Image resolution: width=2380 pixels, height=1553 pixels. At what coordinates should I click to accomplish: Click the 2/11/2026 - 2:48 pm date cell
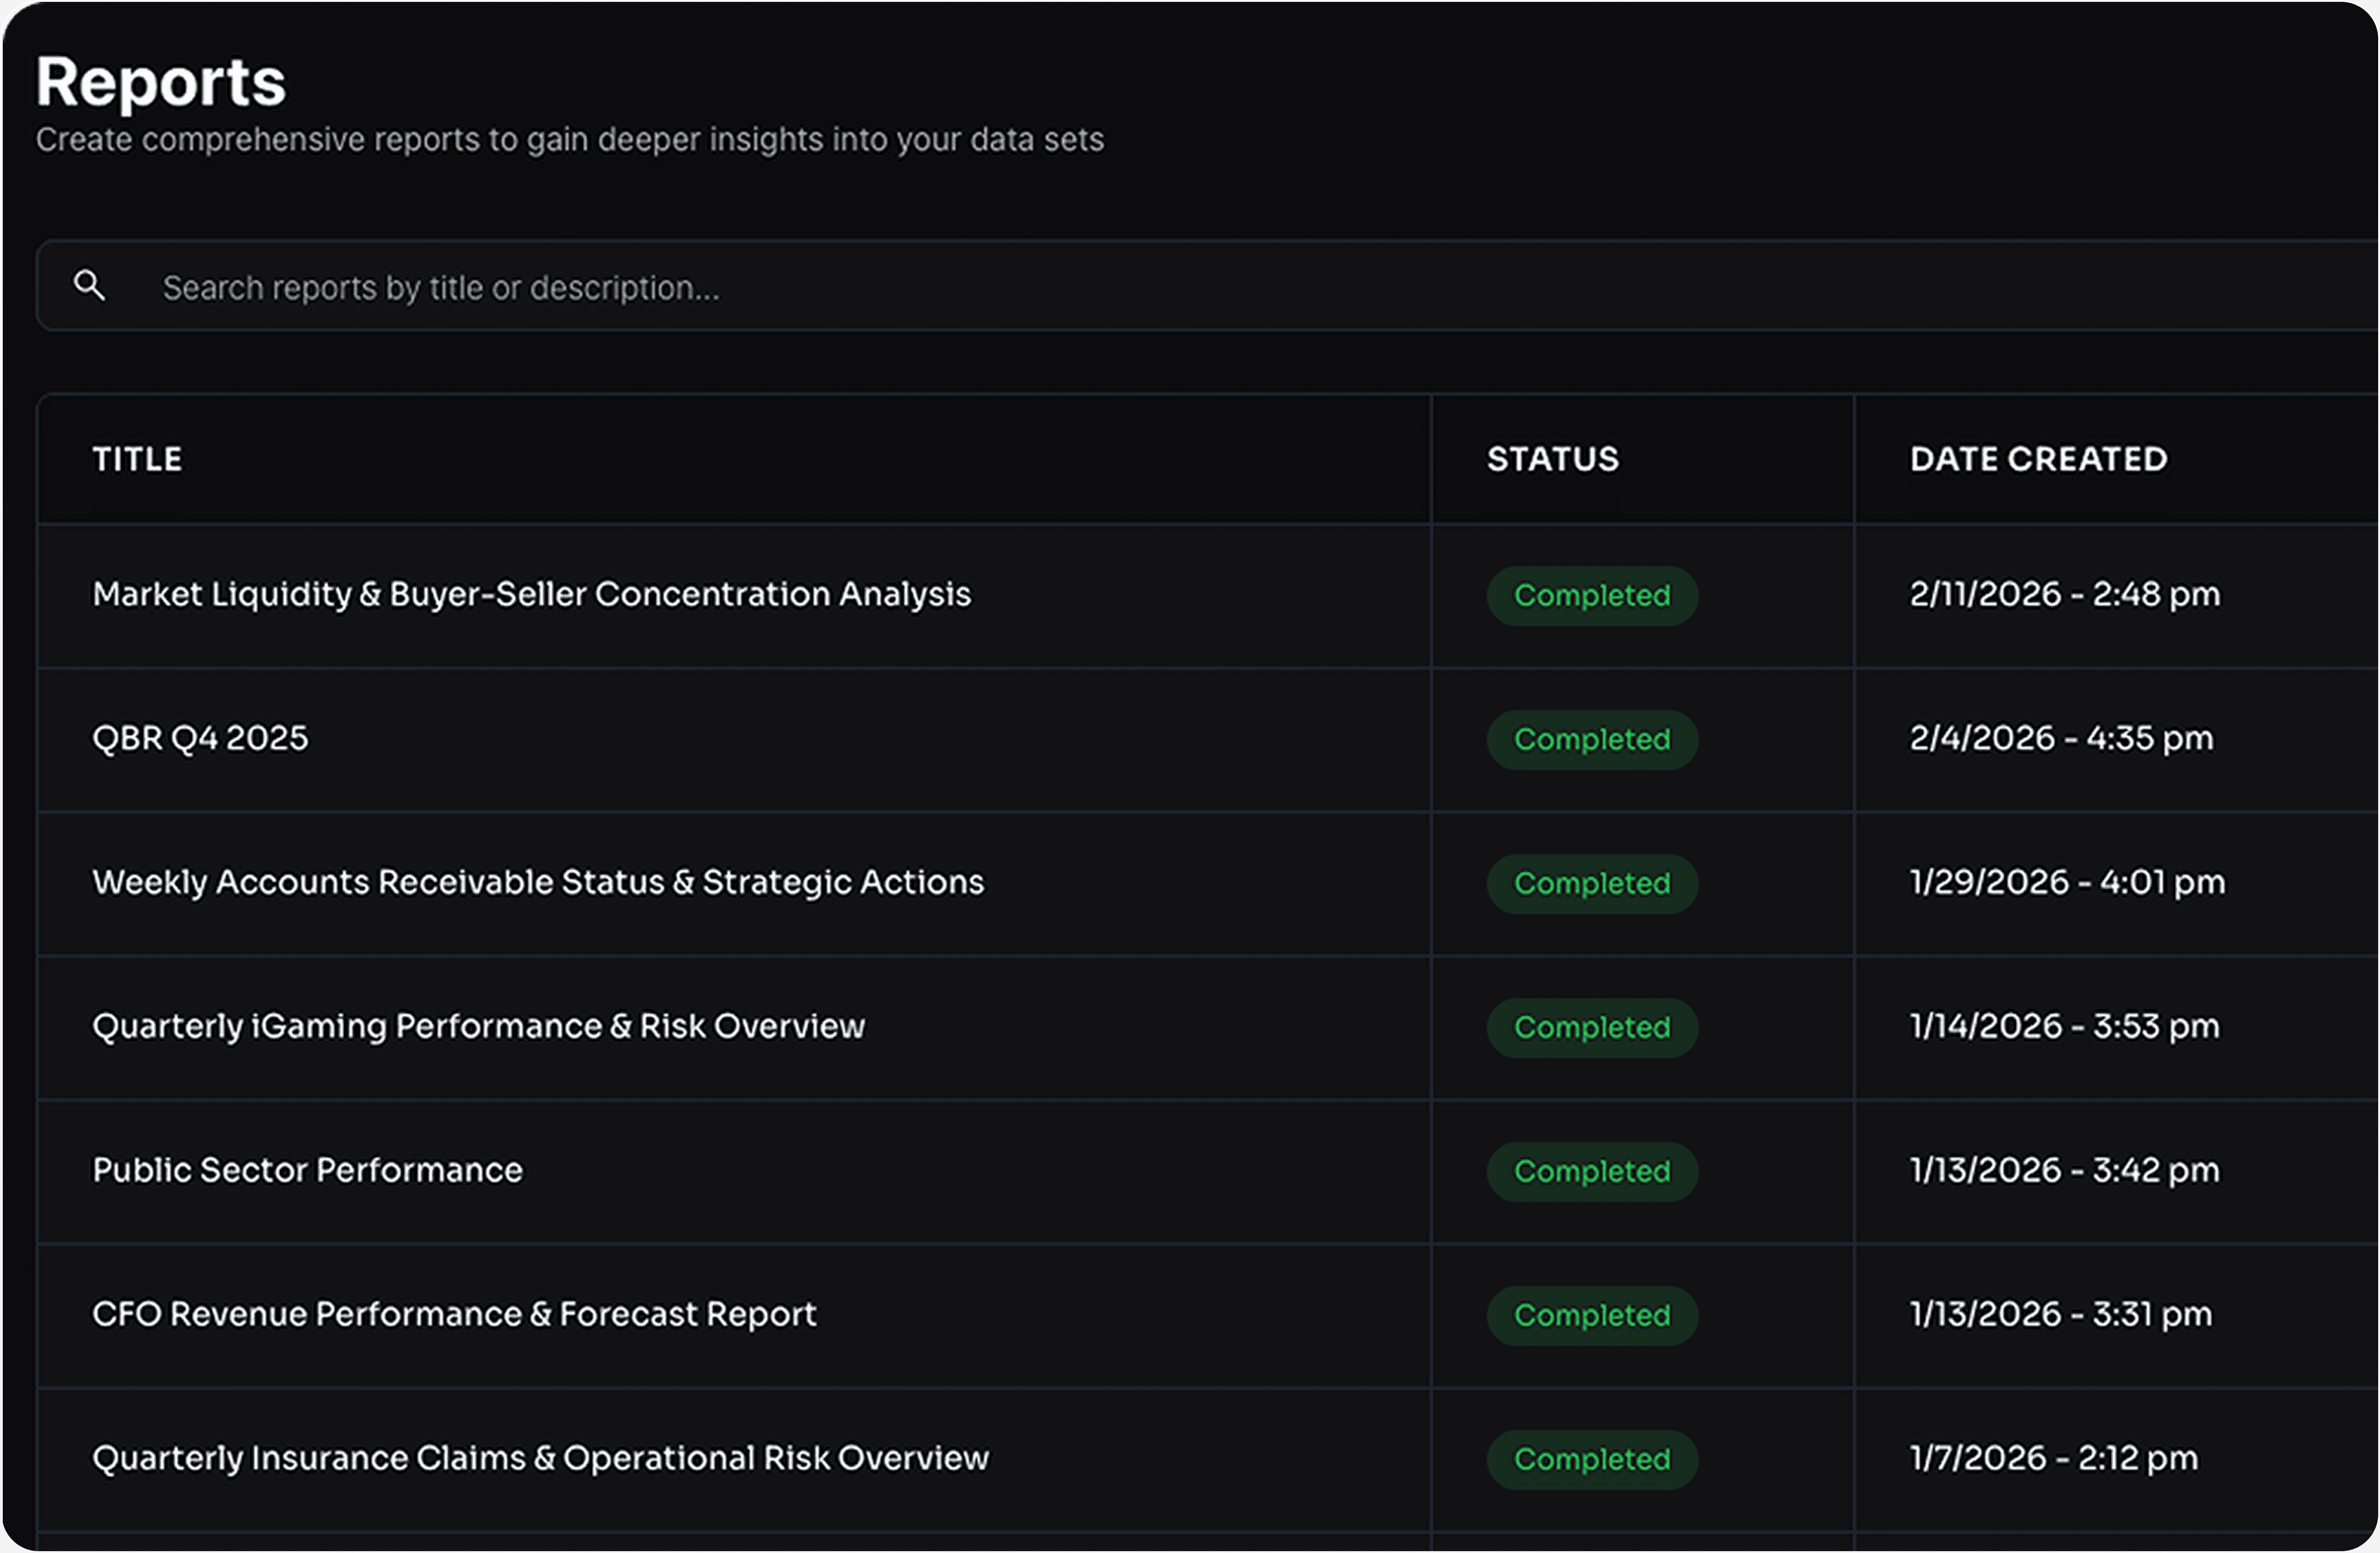(2064, 594)
